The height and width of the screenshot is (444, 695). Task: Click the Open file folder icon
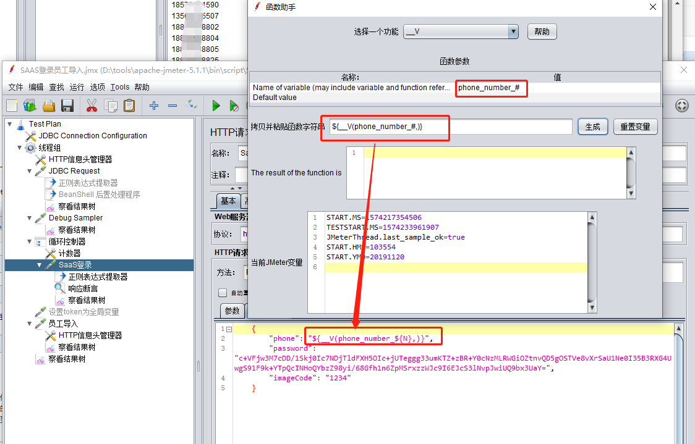(49, 106)
